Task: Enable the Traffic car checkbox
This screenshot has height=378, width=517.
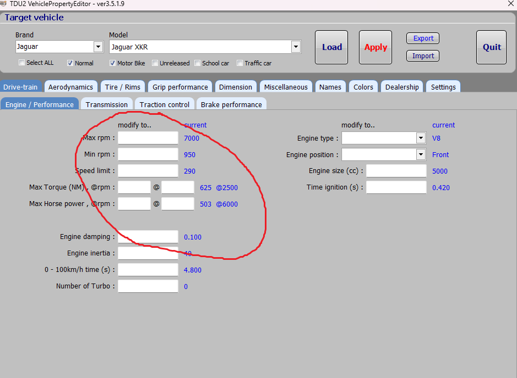Action: (240, 63)
